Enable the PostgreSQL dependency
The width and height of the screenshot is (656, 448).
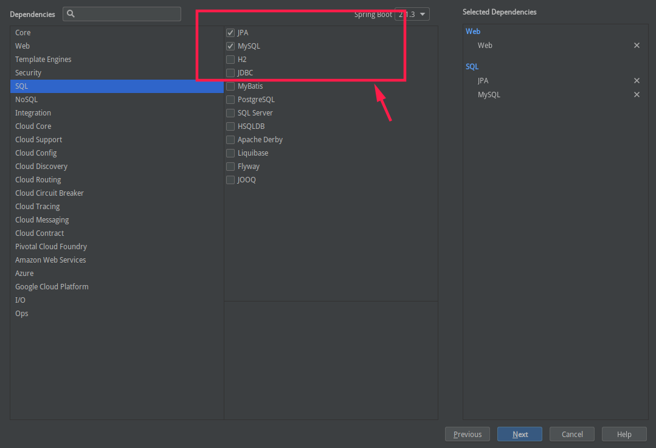(230, 99)
